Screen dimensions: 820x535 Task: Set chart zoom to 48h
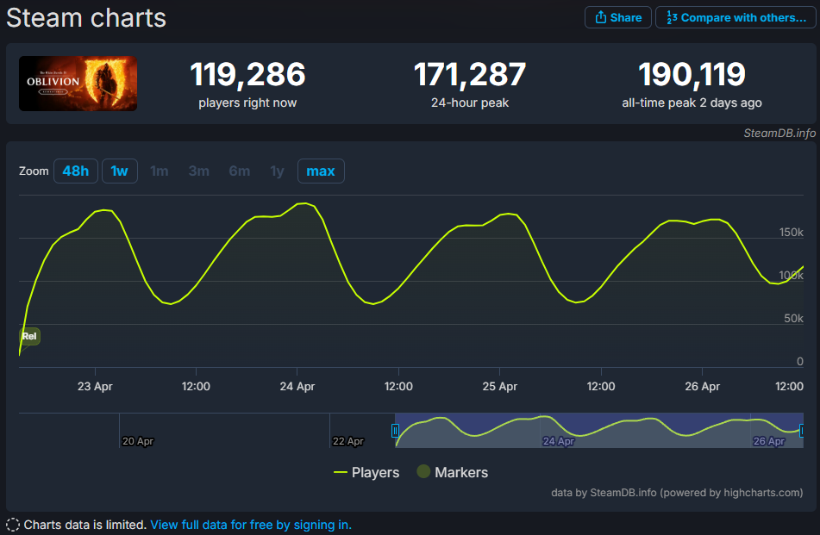[75, 171]
